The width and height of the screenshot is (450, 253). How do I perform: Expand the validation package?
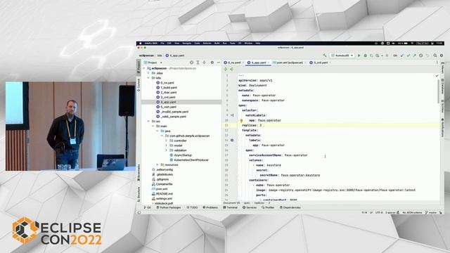(166, 150)
